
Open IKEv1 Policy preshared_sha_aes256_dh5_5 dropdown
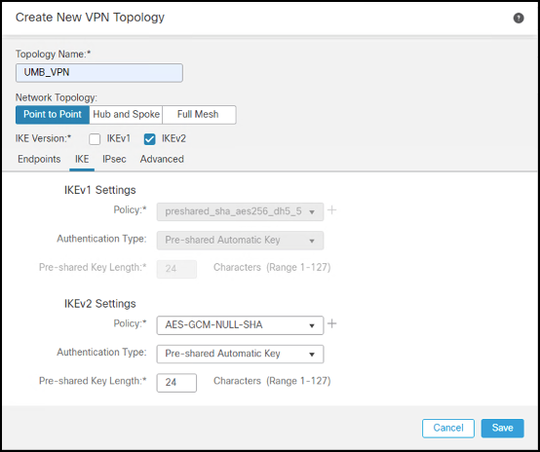(x=240, y=211)
